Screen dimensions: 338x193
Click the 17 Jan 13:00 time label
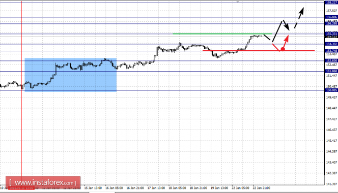[156, 188]
